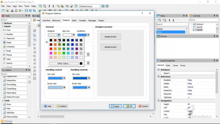
Task: Pin the Tools panel
Action: point(26,16)
